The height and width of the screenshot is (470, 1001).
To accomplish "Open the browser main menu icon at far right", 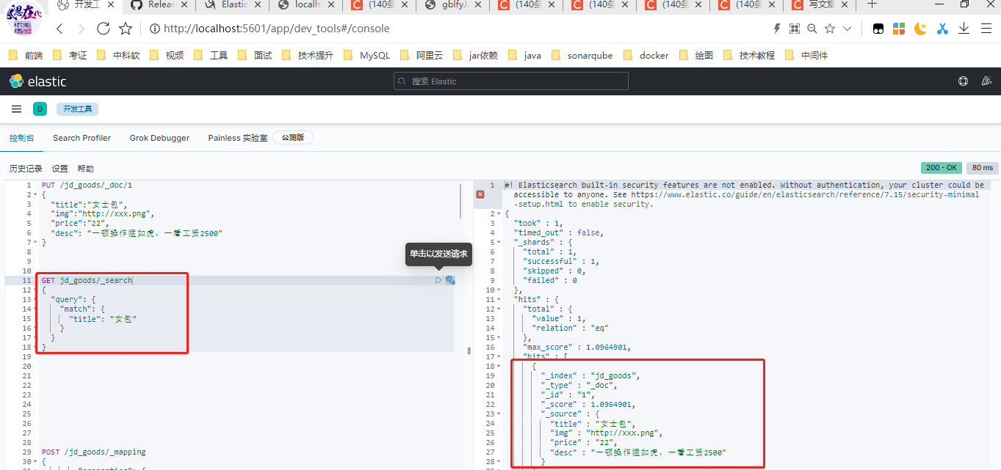I will coord(985,29).
